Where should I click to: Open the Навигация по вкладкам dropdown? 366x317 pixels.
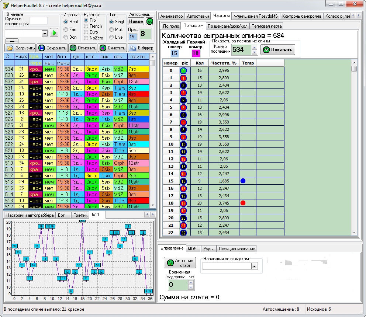[x=254, y=266]
